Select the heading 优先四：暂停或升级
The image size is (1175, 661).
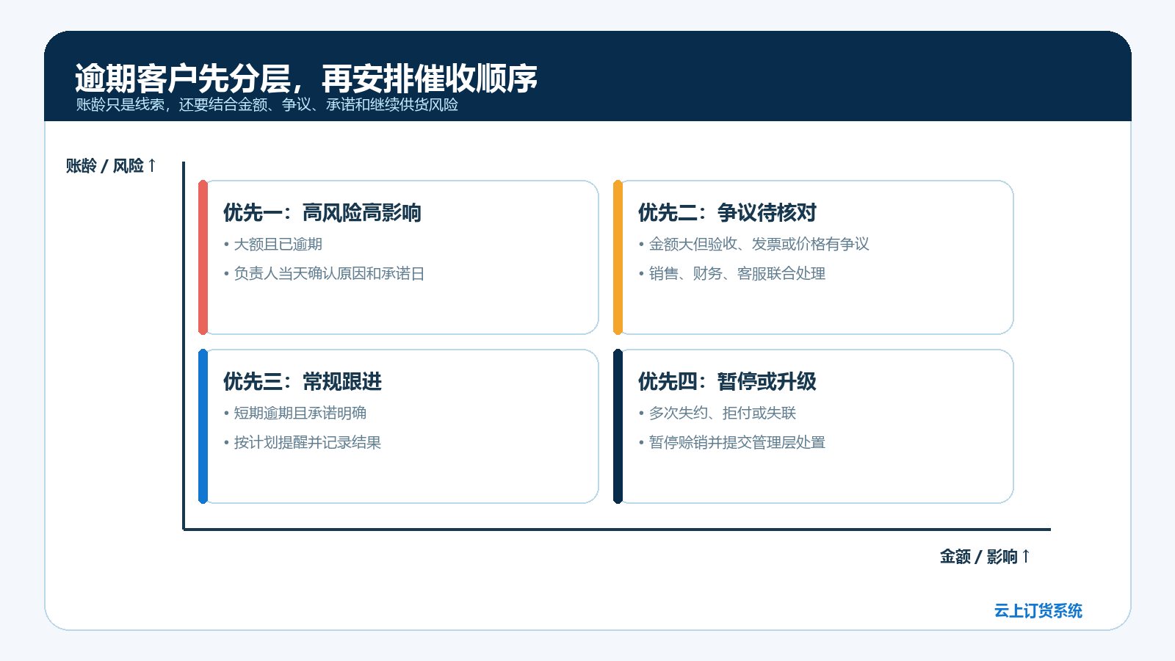pos(727,382)
